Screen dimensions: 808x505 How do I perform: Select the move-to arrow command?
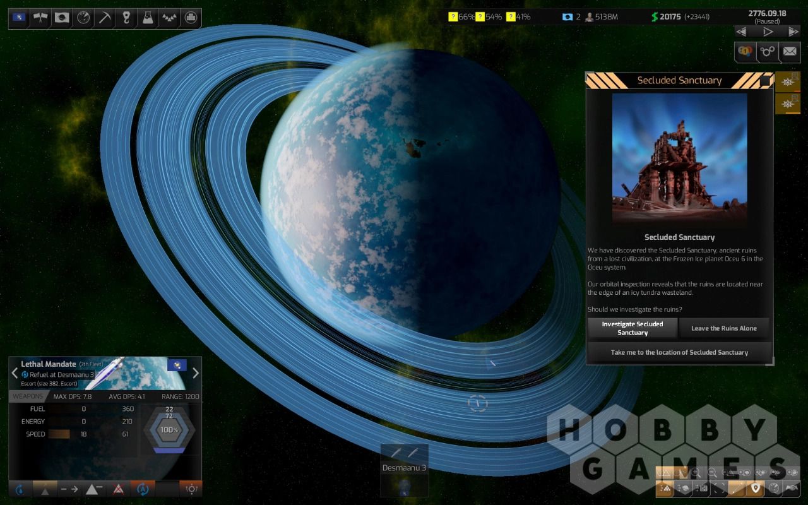tap(69, 489)
